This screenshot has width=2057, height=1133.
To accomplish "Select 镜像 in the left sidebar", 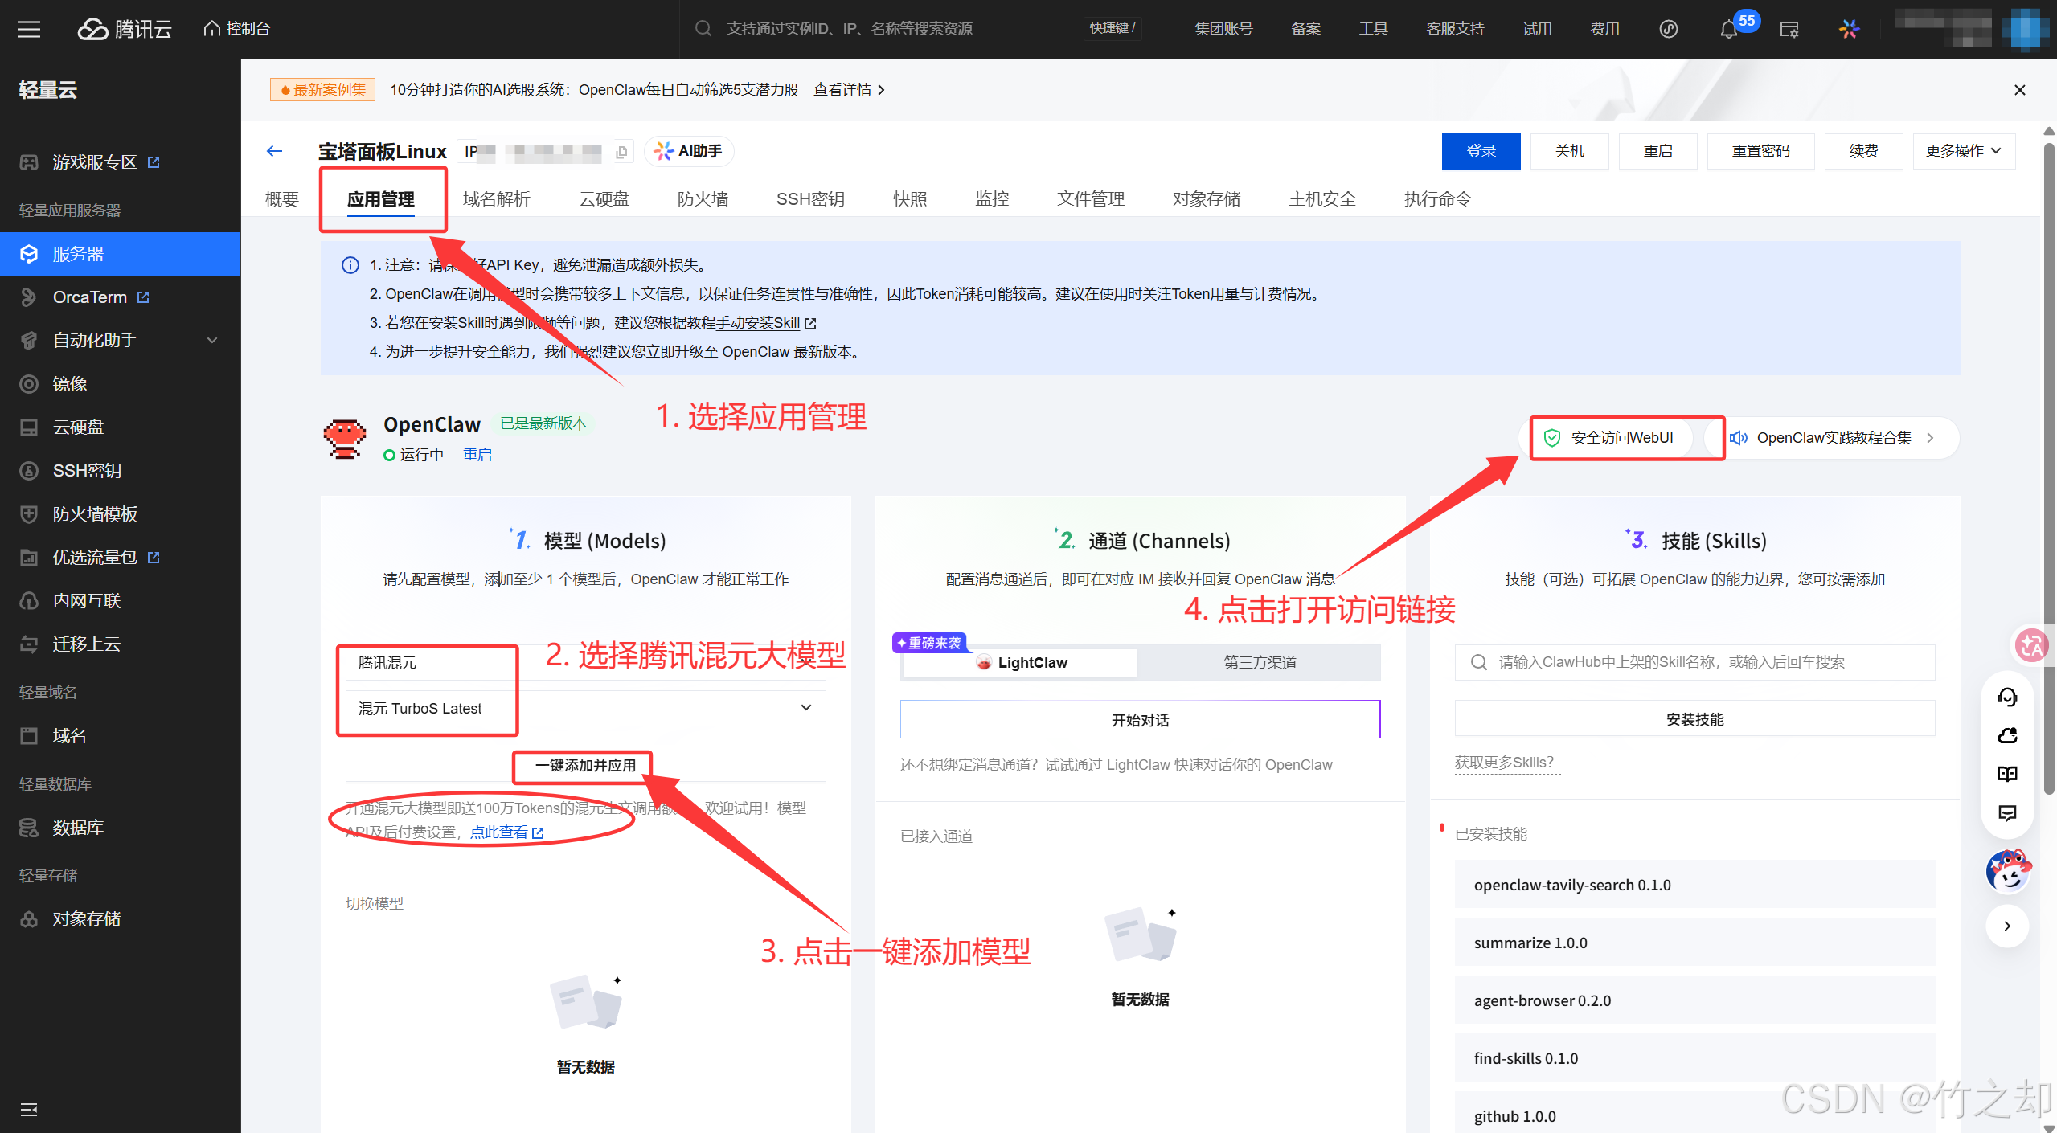I will coord(69,383).
